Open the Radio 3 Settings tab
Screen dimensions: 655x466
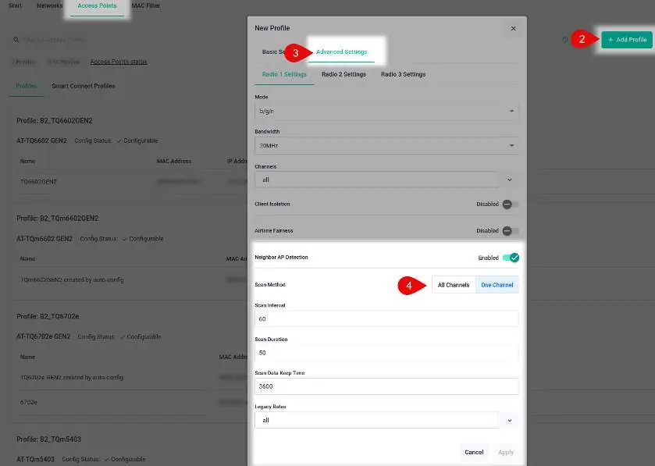(x=403, y=74)
